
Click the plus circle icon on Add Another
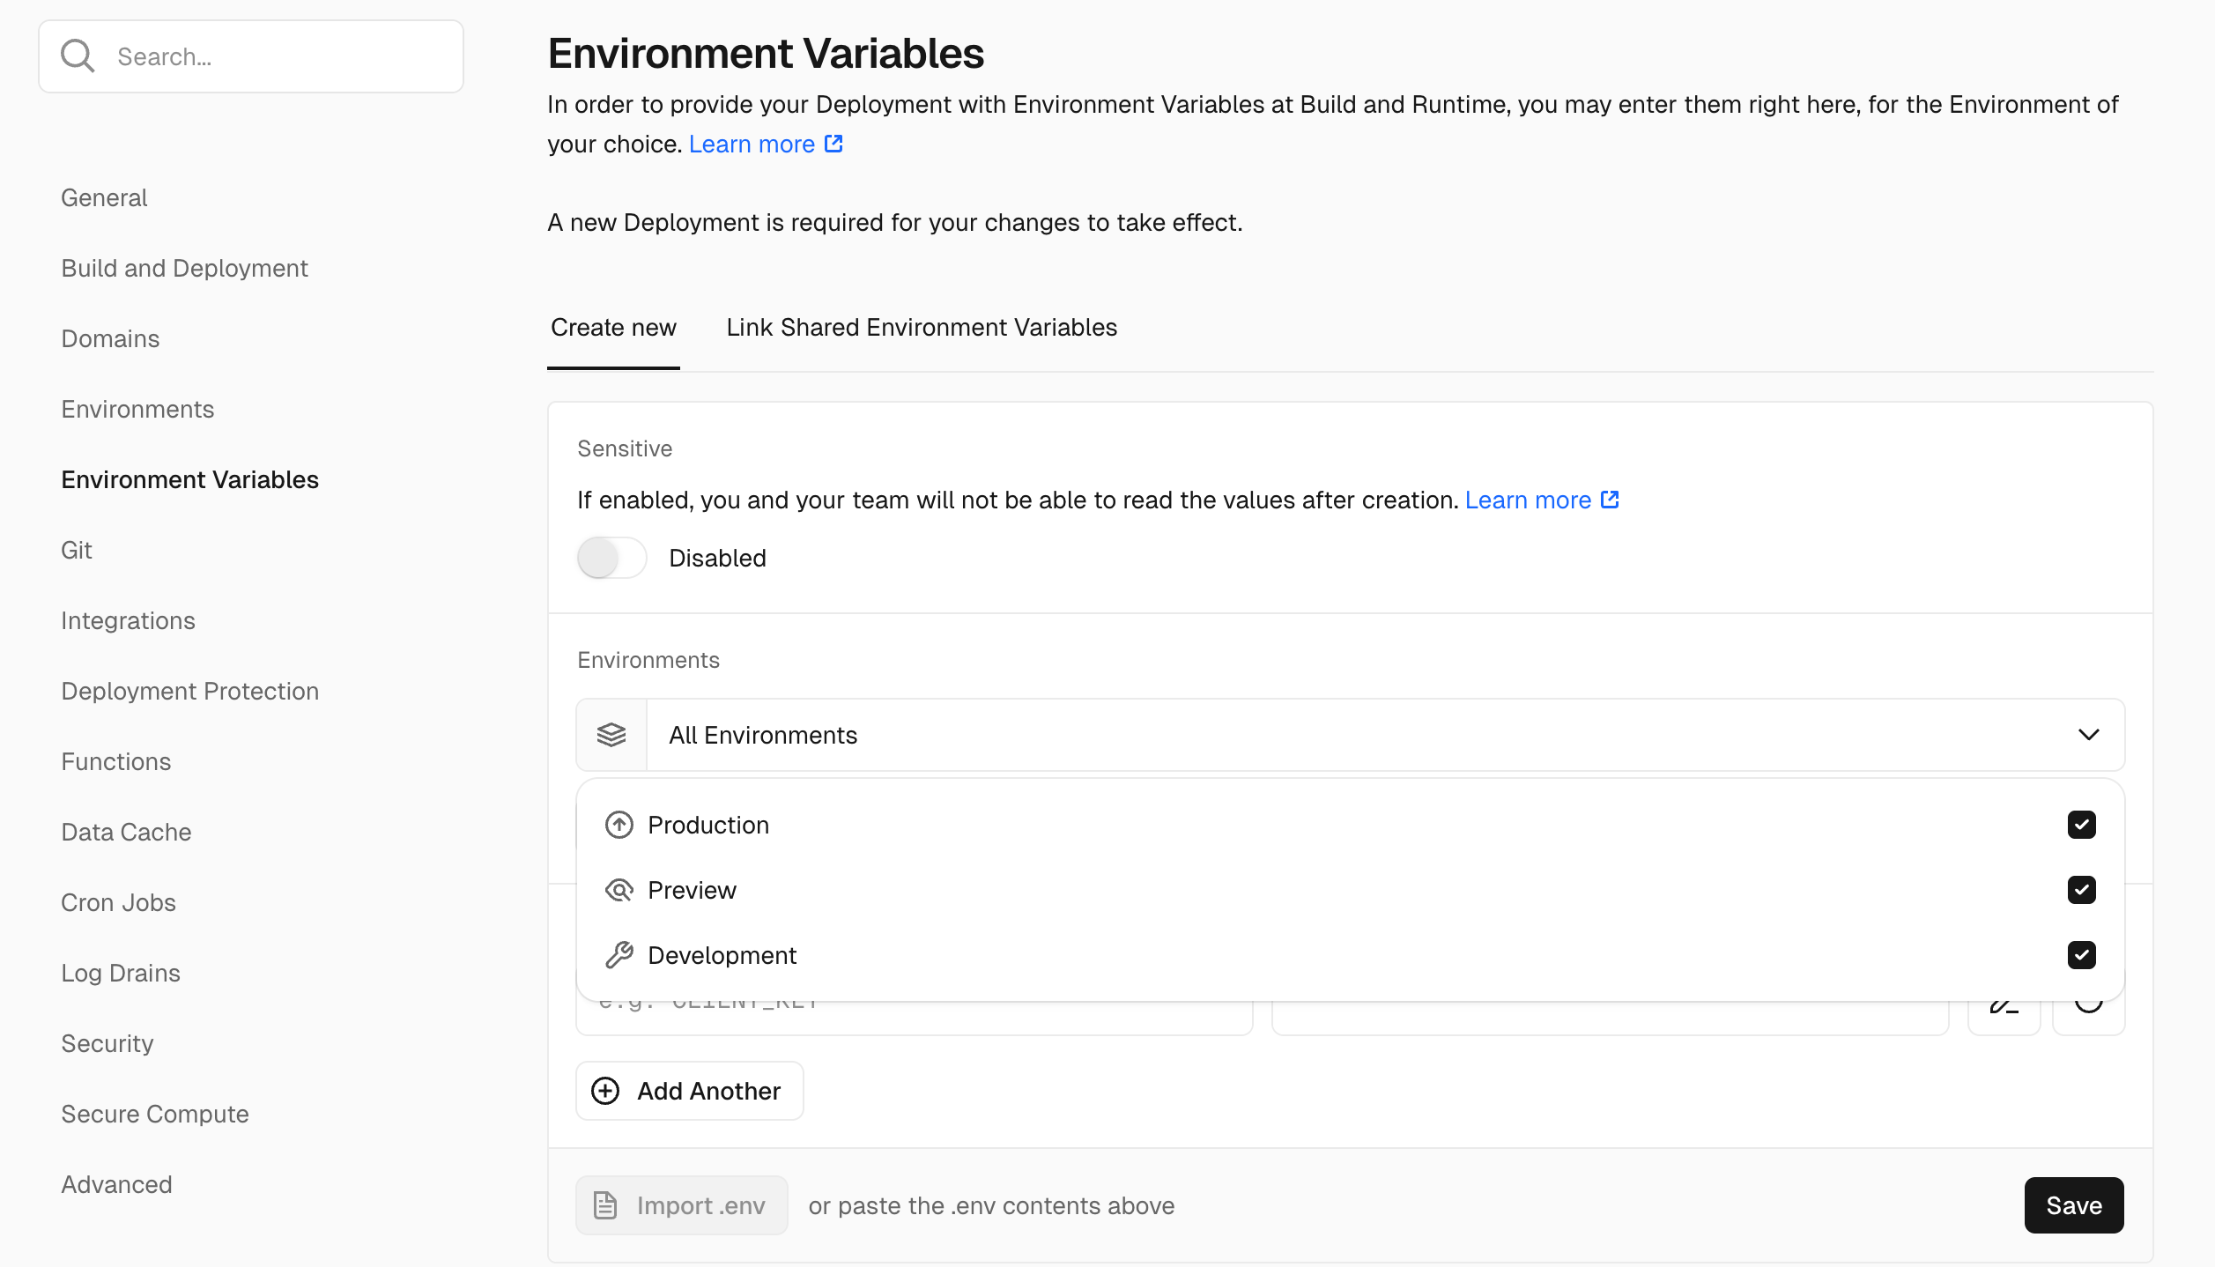[x=605, y=1091]
